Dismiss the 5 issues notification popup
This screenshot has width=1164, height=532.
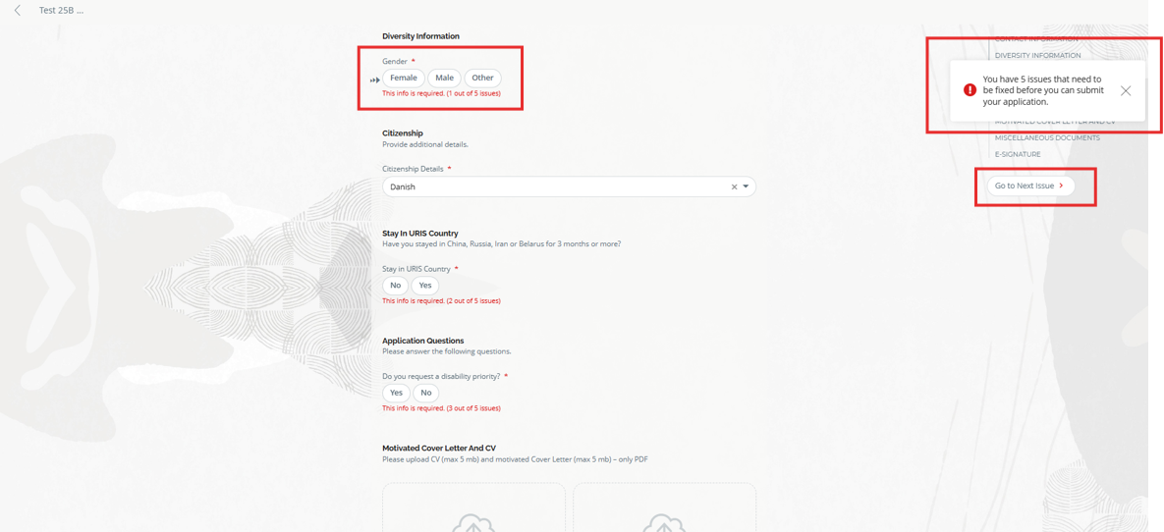coord(1126,90)
